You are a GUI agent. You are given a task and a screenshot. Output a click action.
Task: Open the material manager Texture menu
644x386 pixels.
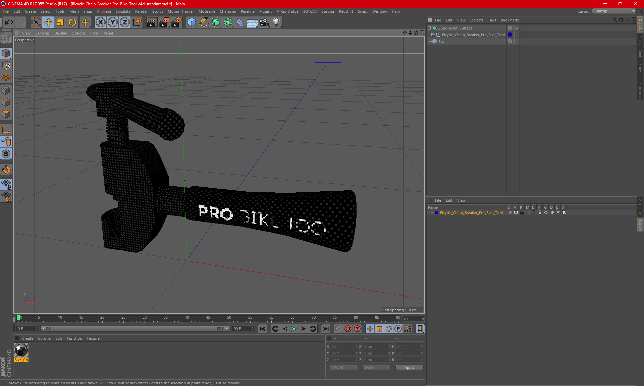coord(93,338)
